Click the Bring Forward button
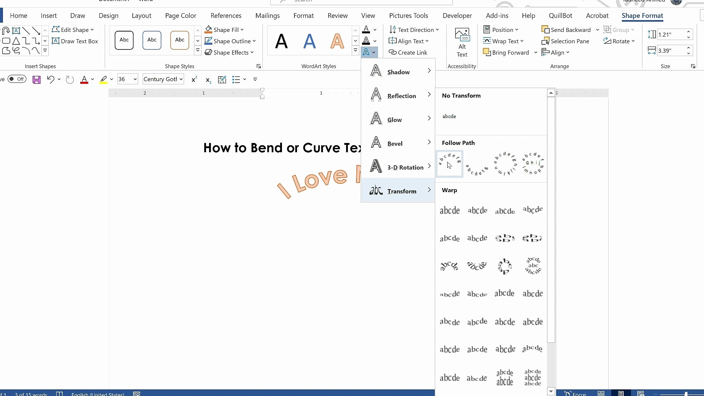The height and width of the screenshot is (396, 704). (506, 52)
